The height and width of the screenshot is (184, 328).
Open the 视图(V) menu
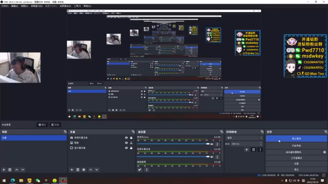point(24,6)
